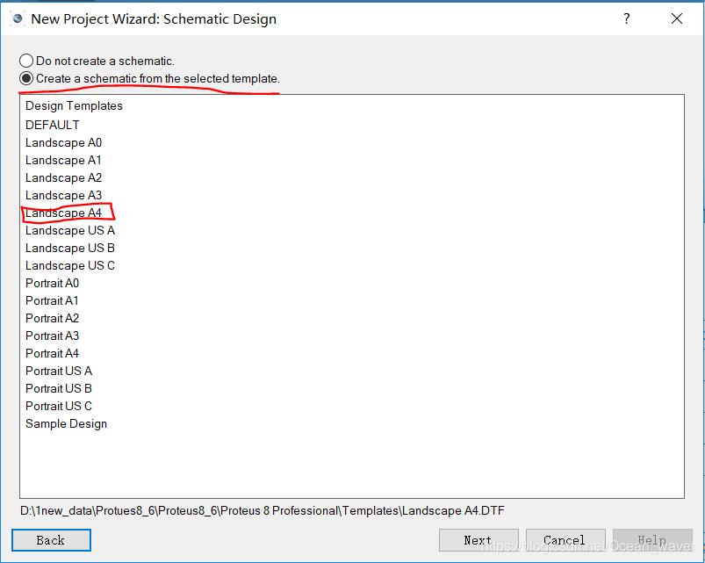
Task: Select Portrait US B template
Action: 59,388
